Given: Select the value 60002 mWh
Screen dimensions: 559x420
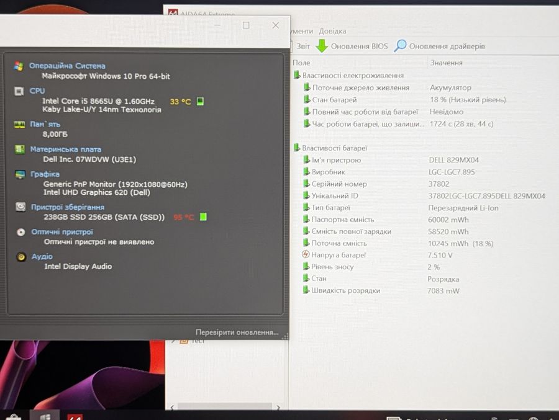Looking at the screenshot, I should pyautogui.click(x=448, y=220).
